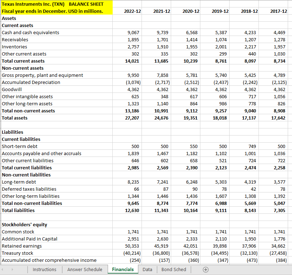Open the Bond Sched sheet
The image size is (292, 275).
(174, 270)
